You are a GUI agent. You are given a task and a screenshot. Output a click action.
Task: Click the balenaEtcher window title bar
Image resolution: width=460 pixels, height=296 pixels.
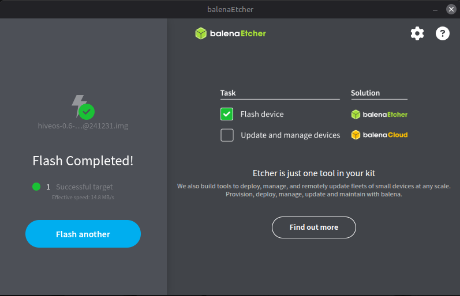tap(230, 9)
